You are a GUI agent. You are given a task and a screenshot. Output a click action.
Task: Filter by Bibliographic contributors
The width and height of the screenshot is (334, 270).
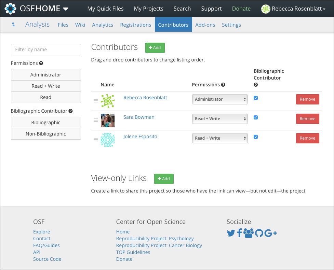(x=46, y=123)
